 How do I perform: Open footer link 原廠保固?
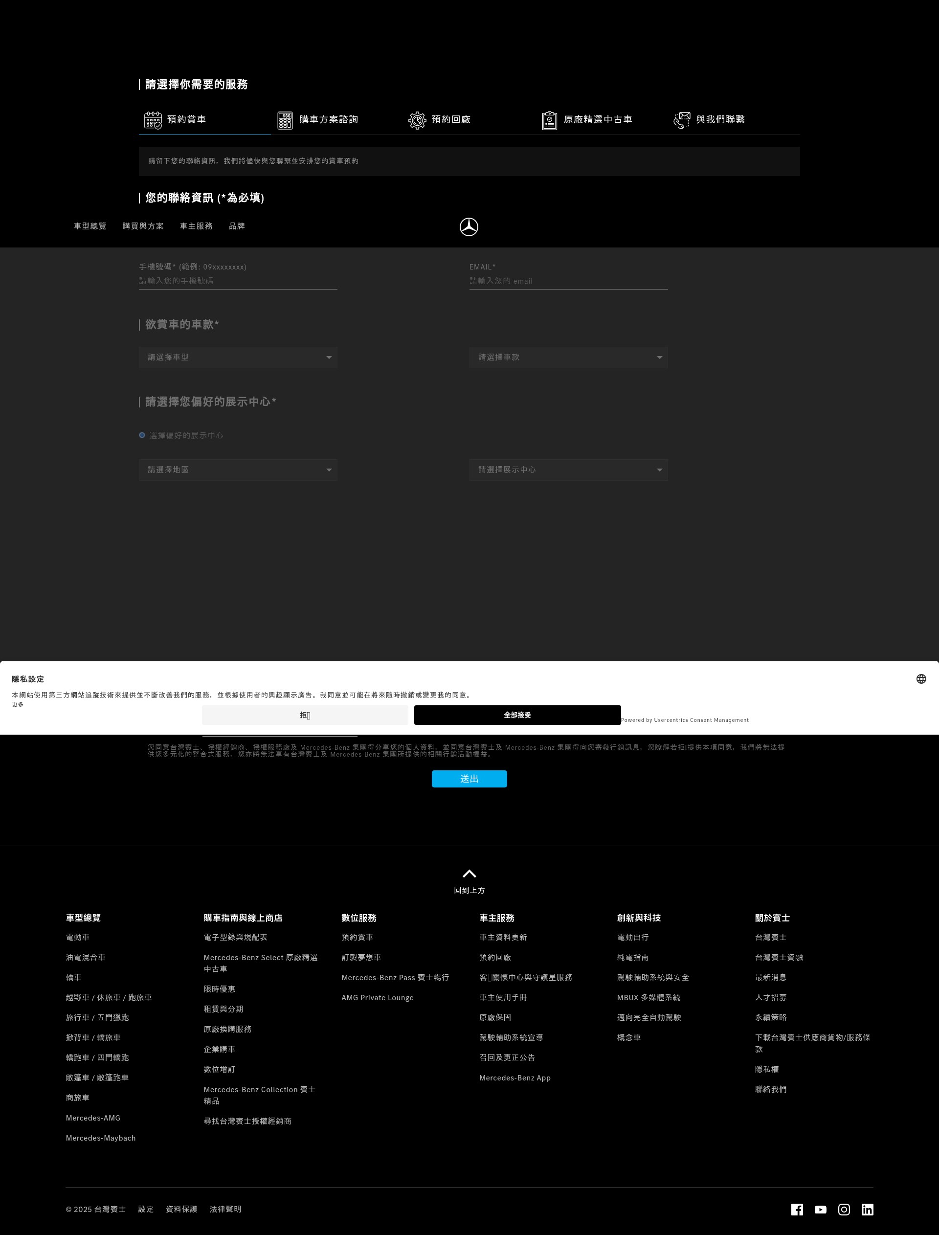tap(495, 1018)
